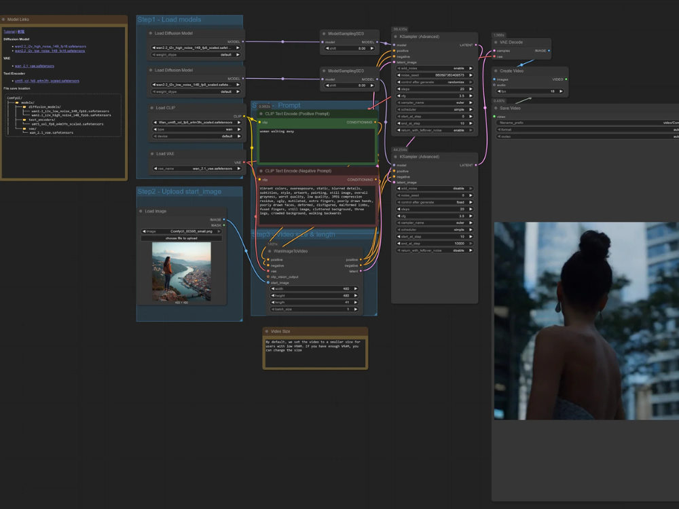Collapse the Create Video node via its title dot
679x509 pixels.
[x=496, y=71]
